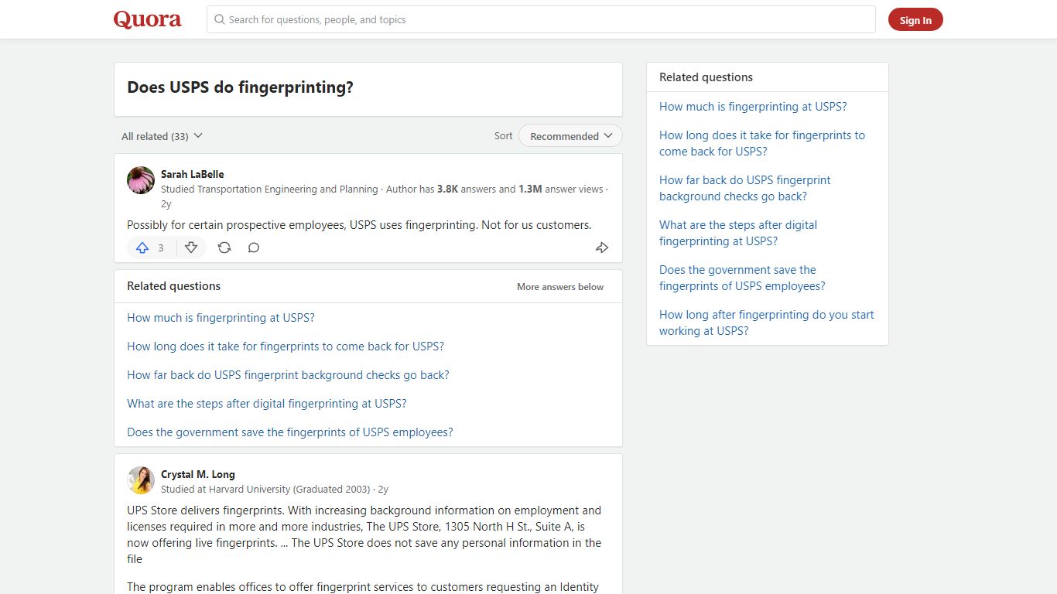Share Sarah LaBelle's answer via arrow icon
Image resolution: width=1057 pixels, height=594 pixels.
pyautogui.click(x=602, y=247)
